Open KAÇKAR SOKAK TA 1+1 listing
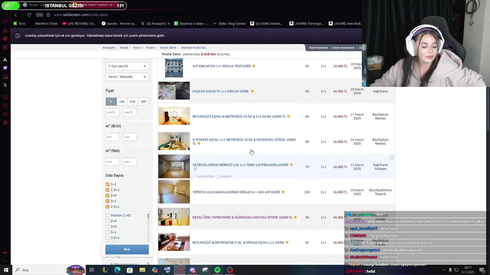 tap(221, 91)
